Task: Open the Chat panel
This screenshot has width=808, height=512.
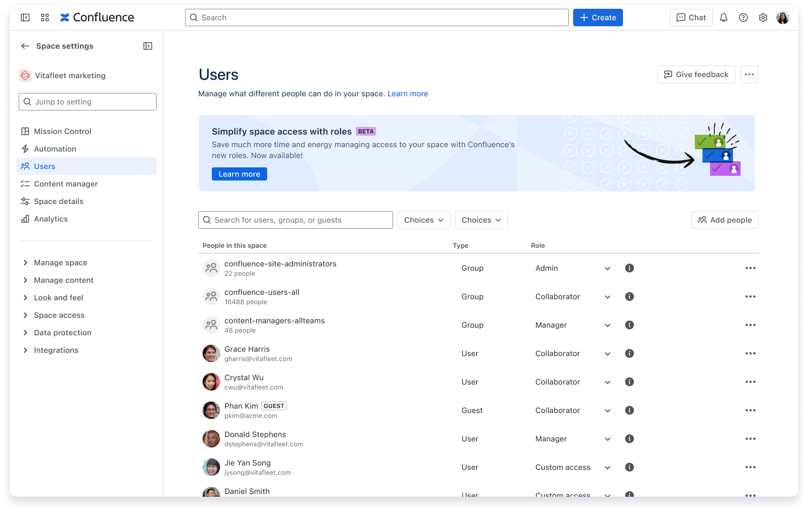Action: (691, 18)
